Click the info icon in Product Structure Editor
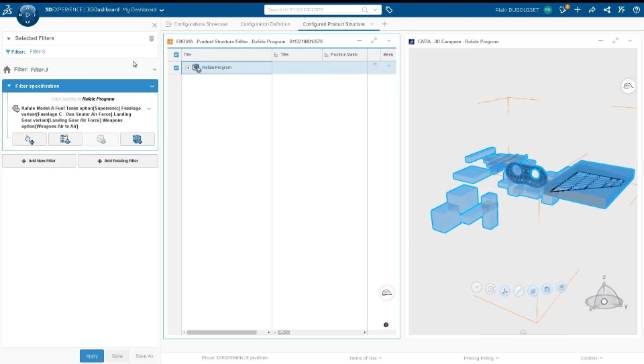Screen dimensions: 644x364 [386, 324]
